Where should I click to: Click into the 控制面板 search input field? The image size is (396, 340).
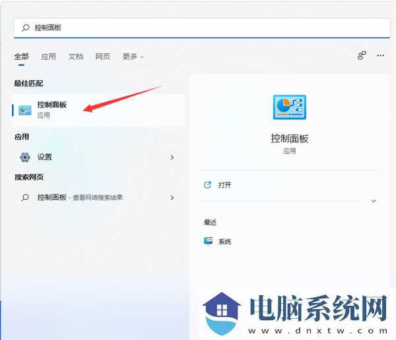tap(202, 28)
